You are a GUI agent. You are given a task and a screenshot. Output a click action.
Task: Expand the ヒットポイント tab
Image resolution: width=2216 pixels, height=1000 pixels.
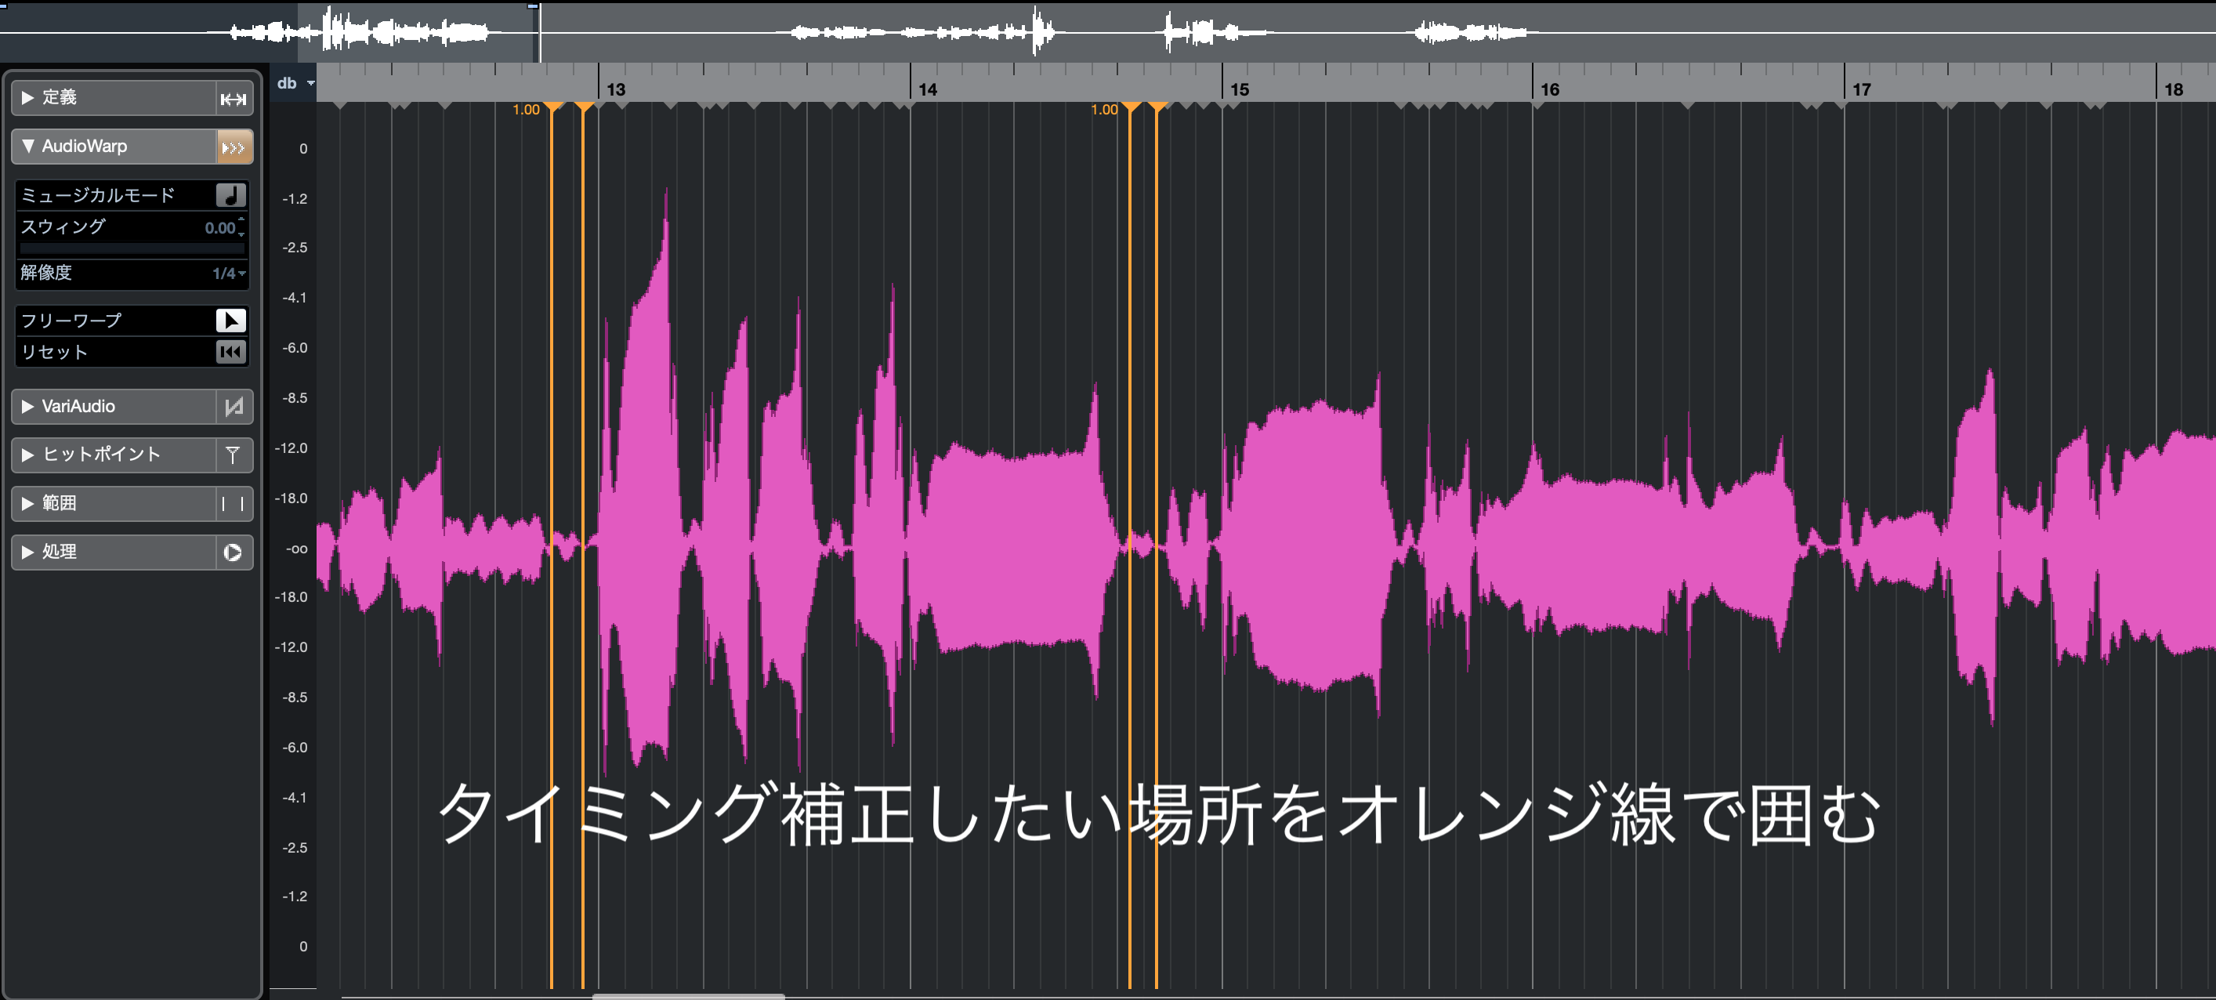[27, 455]
